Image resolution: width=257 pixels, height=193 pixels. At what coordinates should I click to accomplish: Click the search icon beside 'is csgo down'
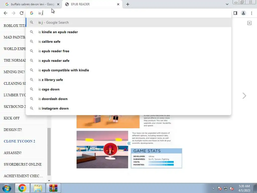[x=32, y=89]
